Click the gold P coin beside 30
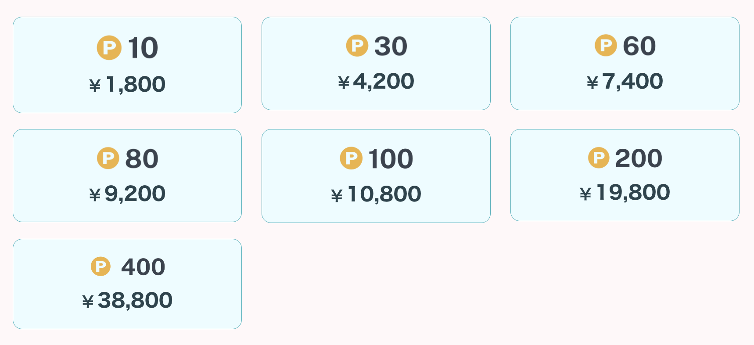This screenshot has width=754, height=345. pos(357,46)
